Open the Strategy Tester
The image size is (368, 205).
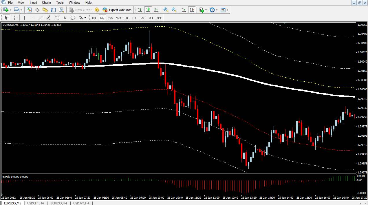61,10
